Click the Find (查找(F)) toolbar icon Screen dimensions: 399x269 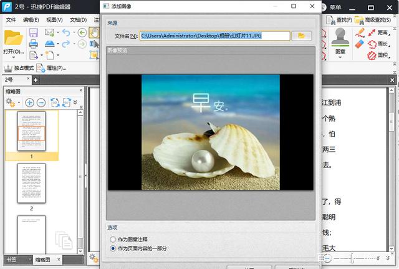coord(339,20)
